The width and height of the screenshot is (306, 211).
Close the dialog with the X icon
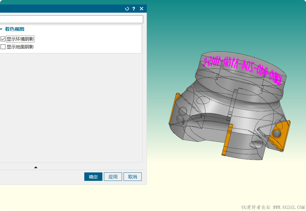pos(141,9)
